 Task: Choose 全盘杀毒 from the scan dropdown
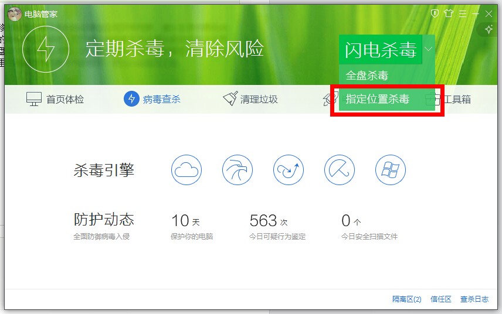coord(386,76)
